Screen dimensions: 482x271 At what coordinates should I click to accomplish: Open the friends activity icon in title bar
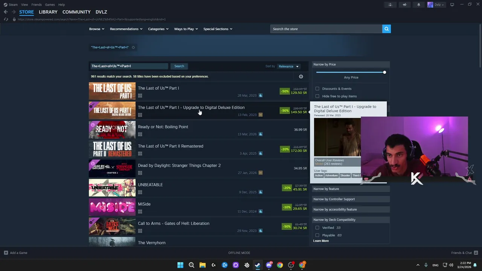[390, 5]
